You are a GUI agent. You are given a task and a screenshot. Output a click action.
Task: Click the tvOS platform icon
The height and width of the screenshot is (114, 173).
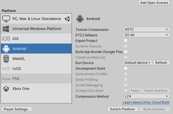click(x=6, y=69)
